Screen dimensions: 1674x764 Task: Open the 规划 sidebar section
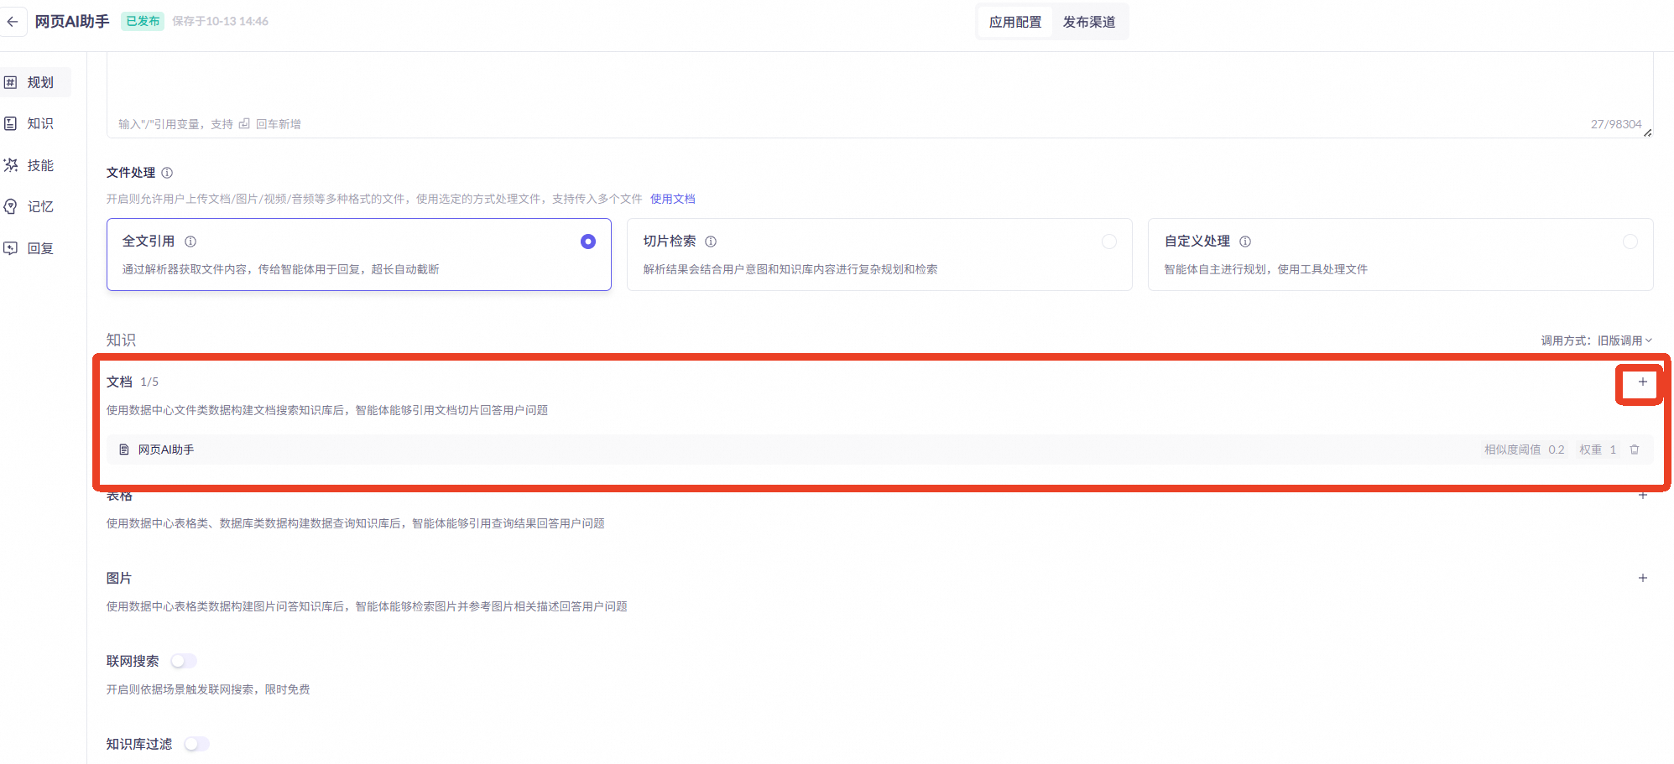34,82
